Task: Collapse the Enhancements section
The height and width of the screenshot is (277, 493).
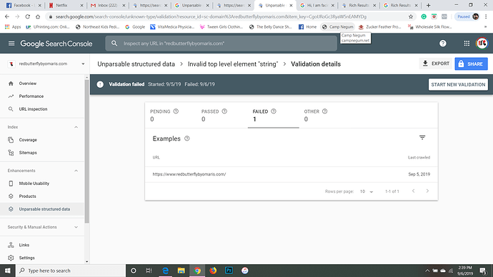Action: point(76,171)
